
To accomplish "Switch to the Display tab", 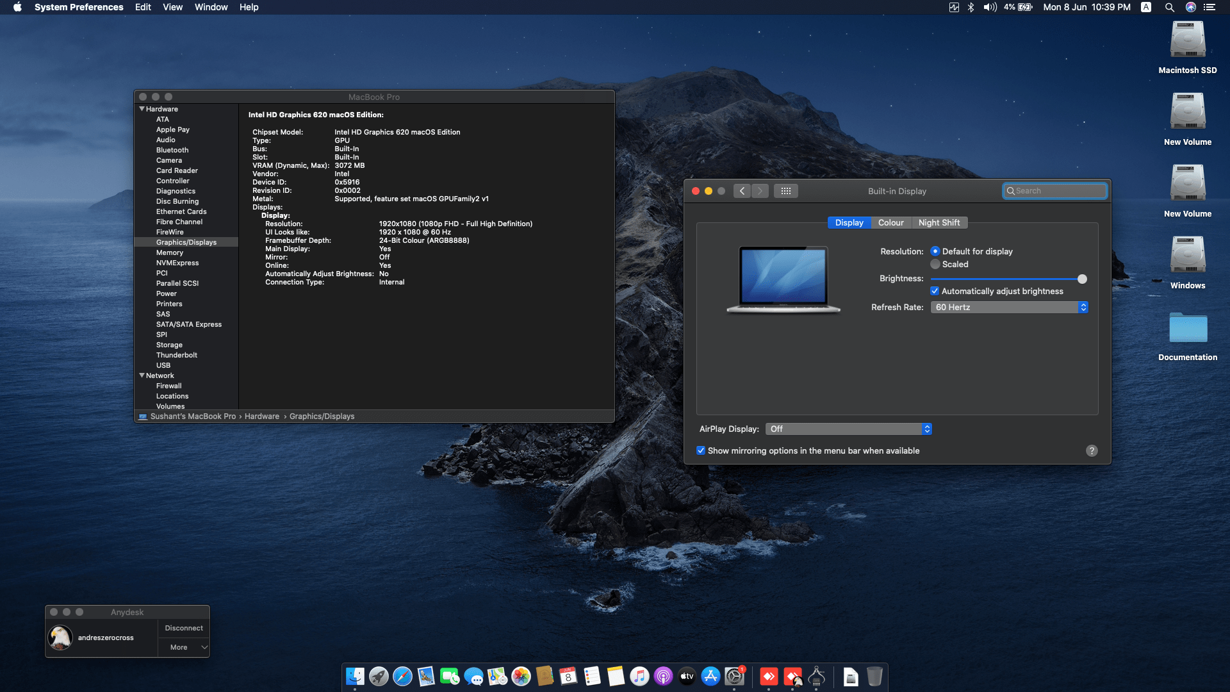I will coord(849,222).
